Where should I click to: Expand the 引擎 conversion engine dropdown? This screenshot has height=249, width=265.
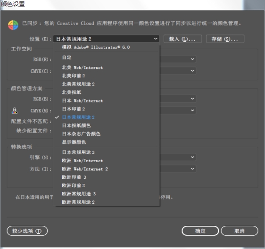[192, 157]
